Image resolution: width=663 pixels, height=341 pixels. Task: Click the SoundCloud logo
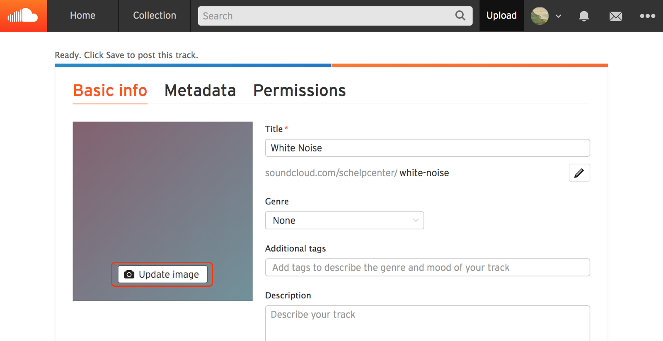tap(23, 16)
